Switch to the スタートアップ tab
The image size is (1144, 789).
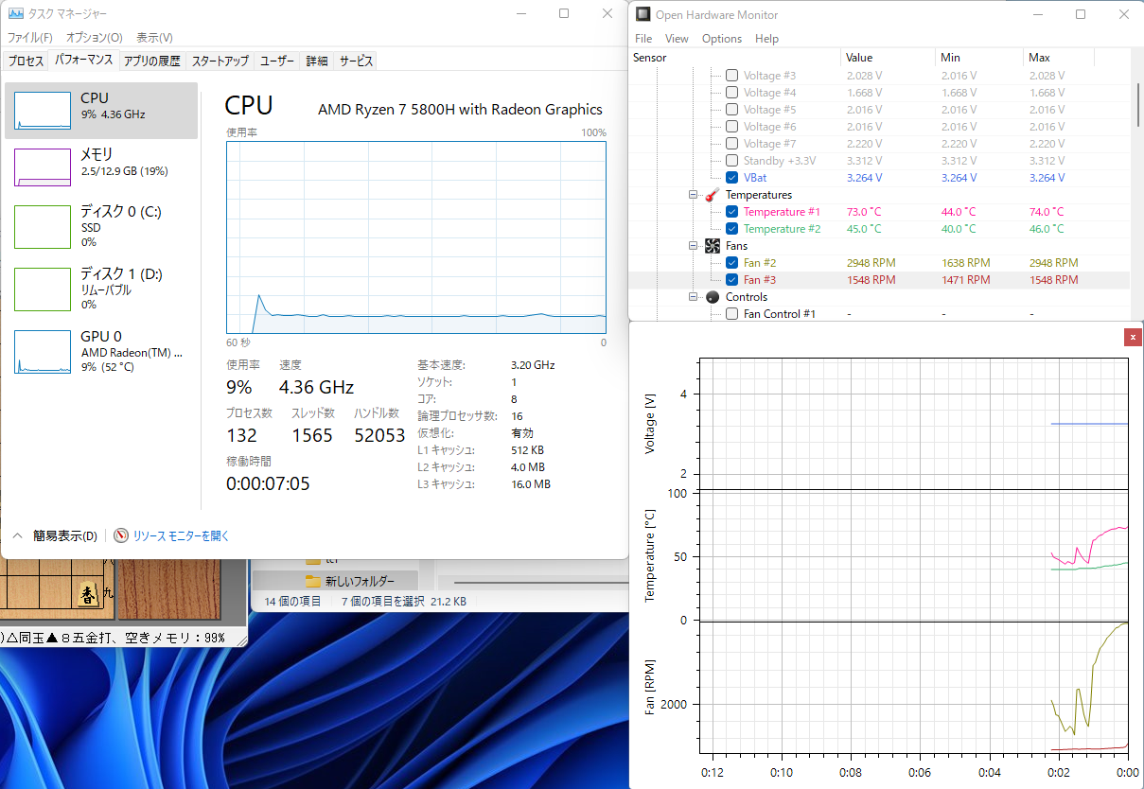tap(220, 61)
